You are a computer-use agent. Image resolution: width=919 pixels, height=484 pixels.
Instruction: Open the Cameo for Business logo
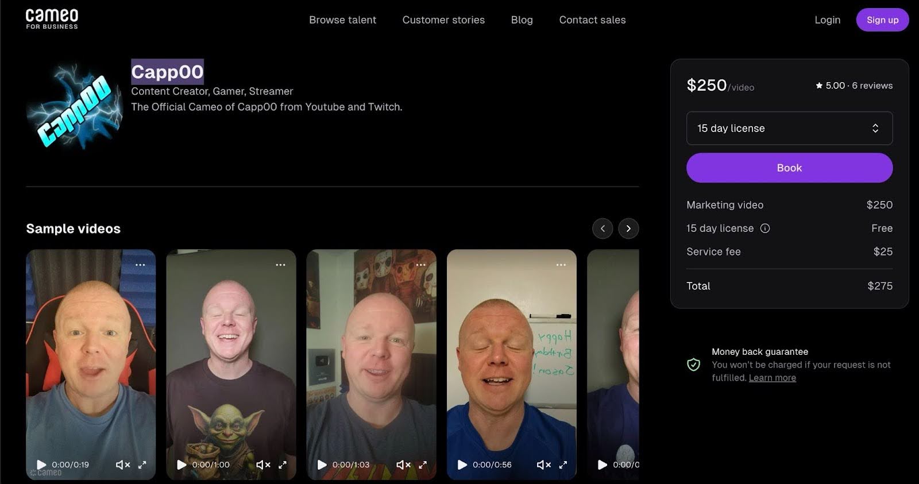click(52, 19)
